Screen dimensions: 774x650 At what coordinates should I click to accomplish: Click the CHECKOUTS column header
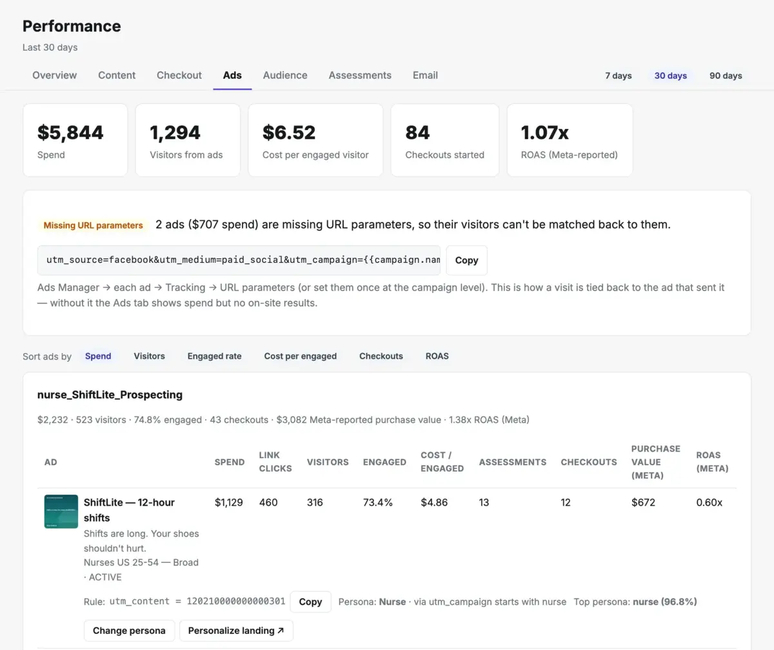click(589, 462)
